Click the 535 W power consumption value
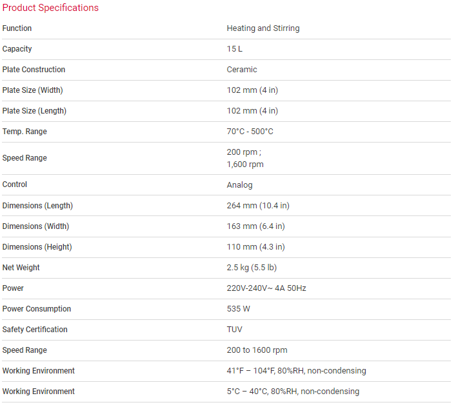This screenshot has height=407, width=456. point(239,309)
